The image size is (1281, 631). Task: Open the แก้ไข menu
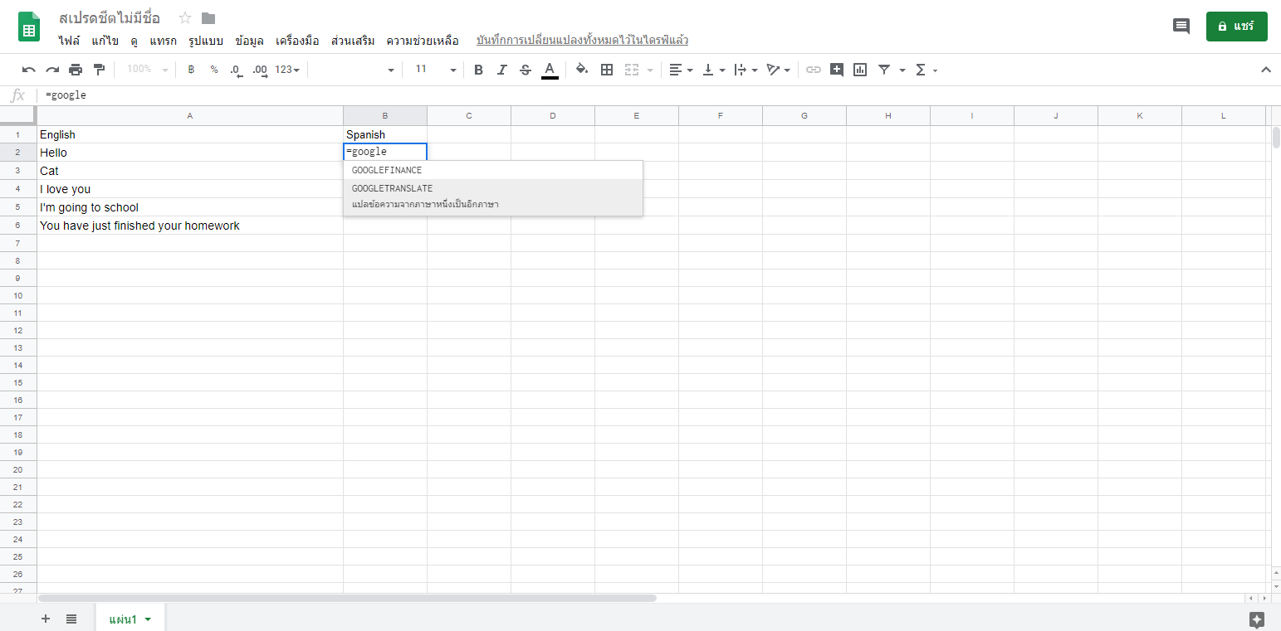(105, 40)
